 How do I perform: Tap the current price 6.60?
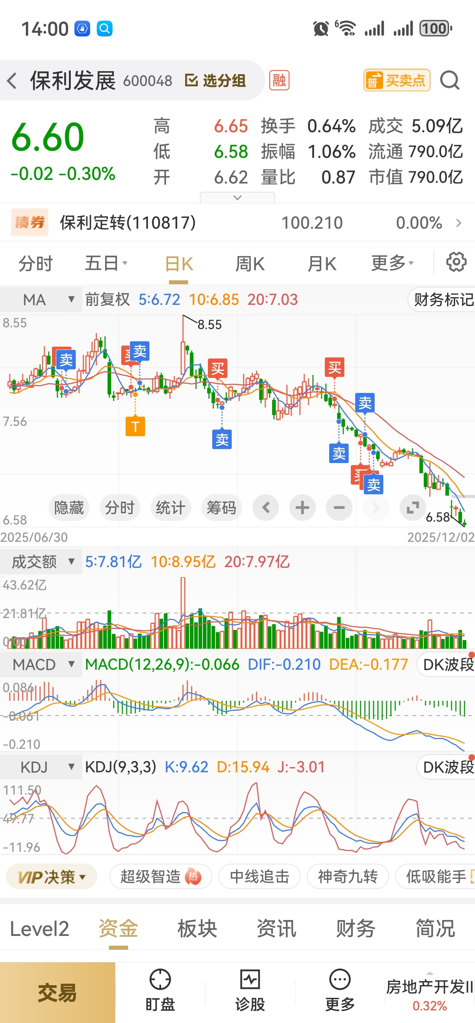(x=48, y=137)
